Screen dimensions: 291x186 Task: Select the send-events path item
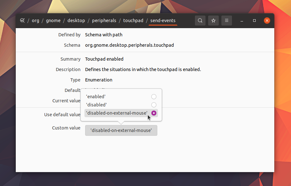(163, 21)
